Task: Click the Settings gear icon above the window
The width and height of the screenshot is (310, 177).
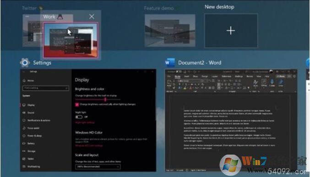Action: (x=25, y=63)
